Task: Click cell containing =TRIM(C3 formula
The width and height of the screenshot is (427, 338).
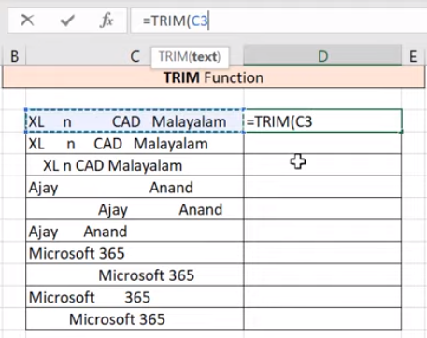Action: (x=323, y=121)
